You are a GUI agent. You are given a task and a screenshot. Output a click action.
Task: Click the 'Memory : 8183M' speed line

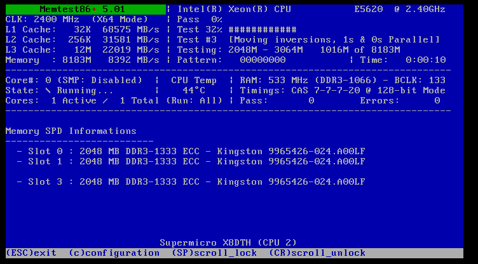pyautogui.click(x=82, y=60)
